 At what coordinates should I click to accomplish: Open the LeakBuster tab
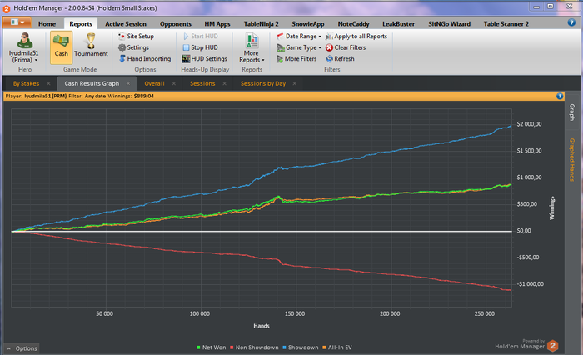399,24
